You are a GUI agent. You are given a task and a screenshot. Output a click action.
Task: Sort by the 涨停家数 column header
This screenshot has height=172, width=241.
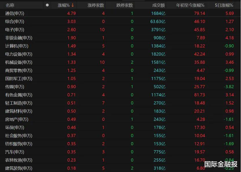coord(96,5)
